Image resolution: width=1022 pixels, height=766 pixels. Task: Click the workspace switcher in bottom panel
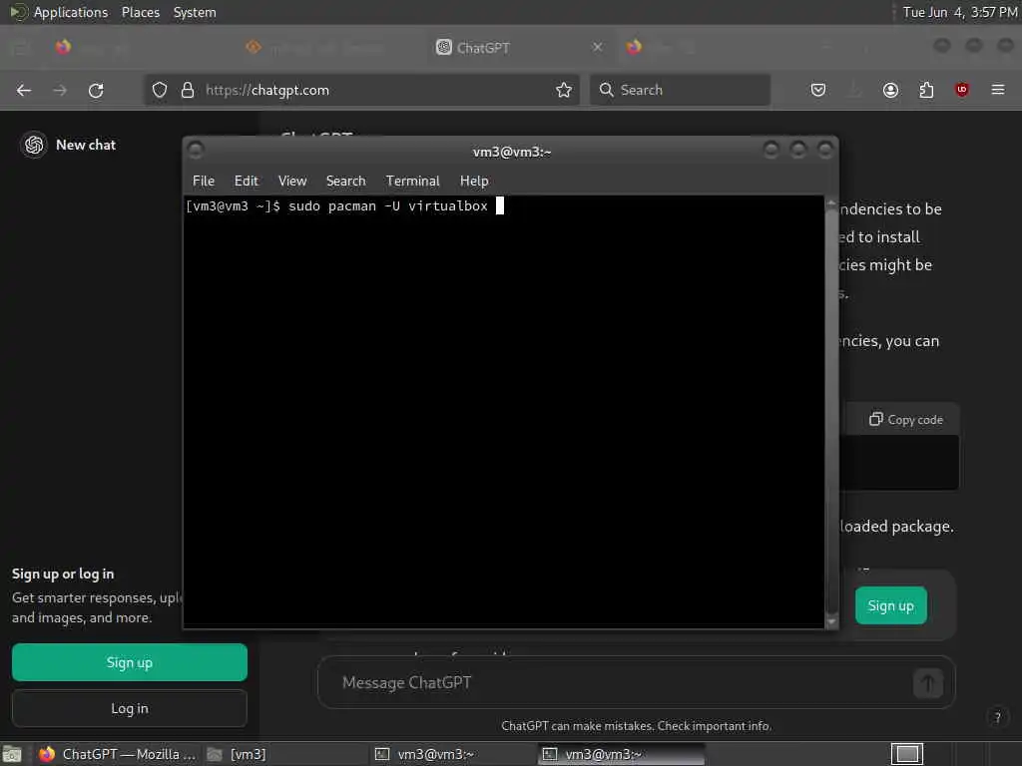pyautogui.click(x=907, y=754)
